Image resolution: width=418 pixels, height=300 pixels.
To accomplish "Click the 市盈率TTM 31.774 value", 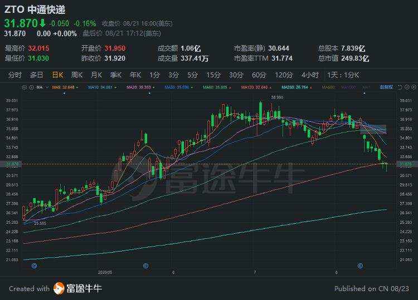I will pyautogui.click(x=282, y=58).
